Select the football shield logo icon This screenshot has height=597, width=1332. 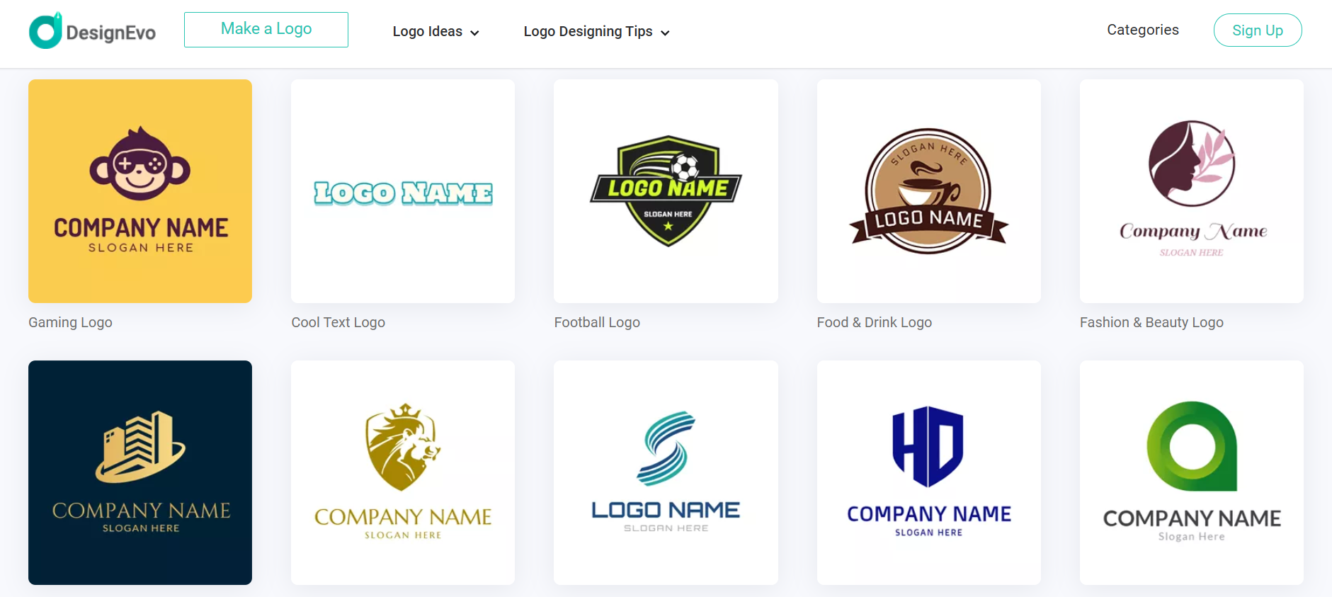[666, 191]
